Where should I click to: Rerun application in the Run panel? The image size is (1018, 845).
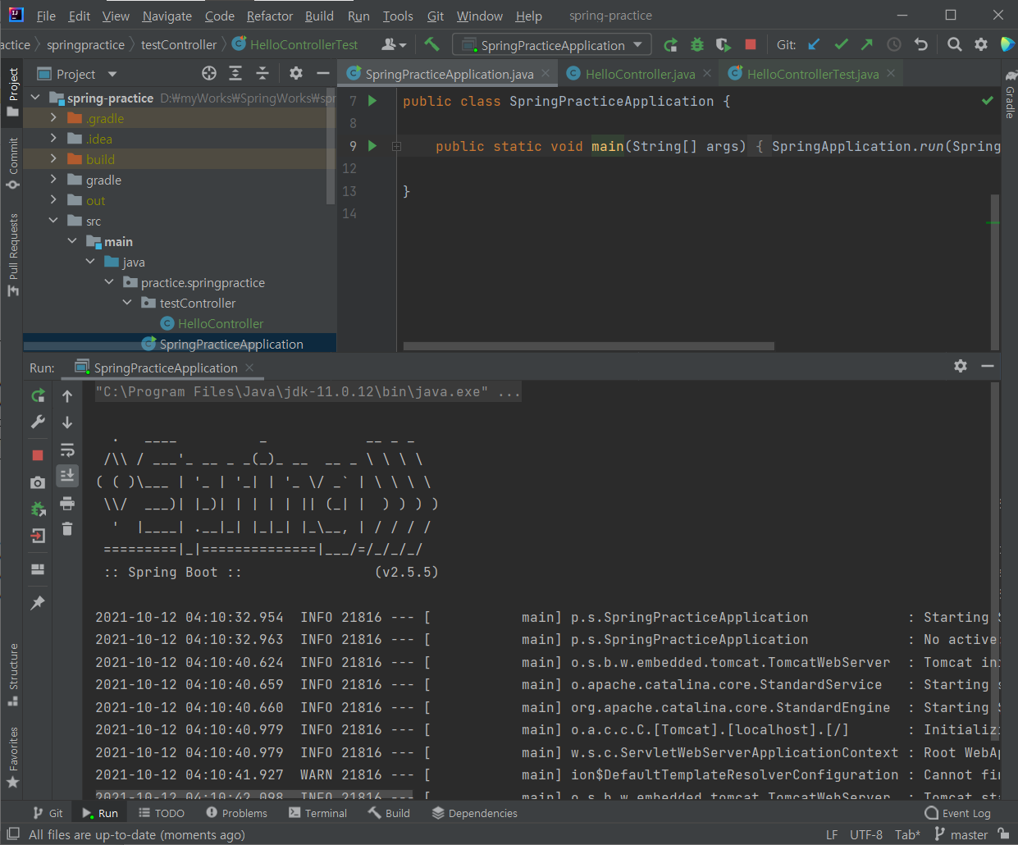point(38,396)
